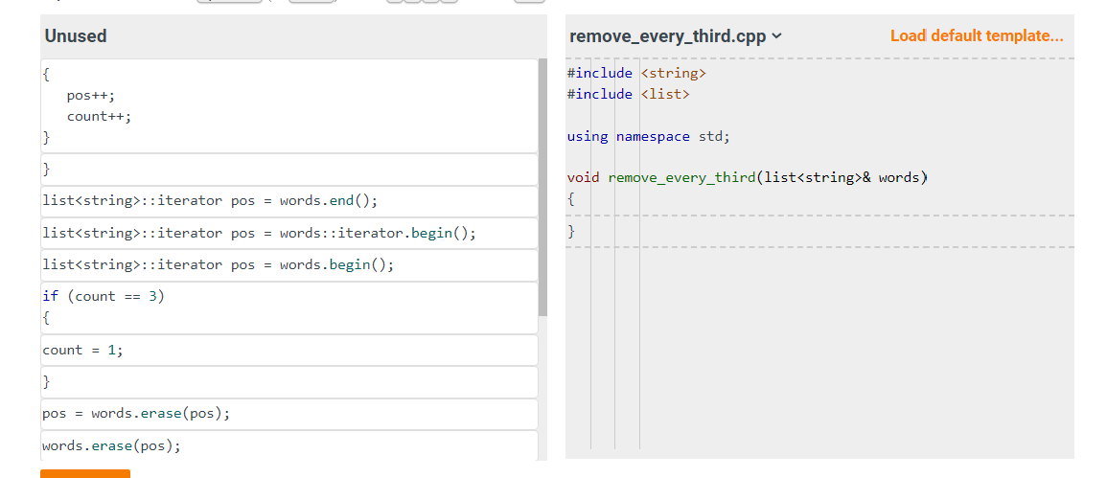This screenshot has height=478, width=1107.
Task: Select the if (count == 3) tile
Action: (x=289, y=307)
